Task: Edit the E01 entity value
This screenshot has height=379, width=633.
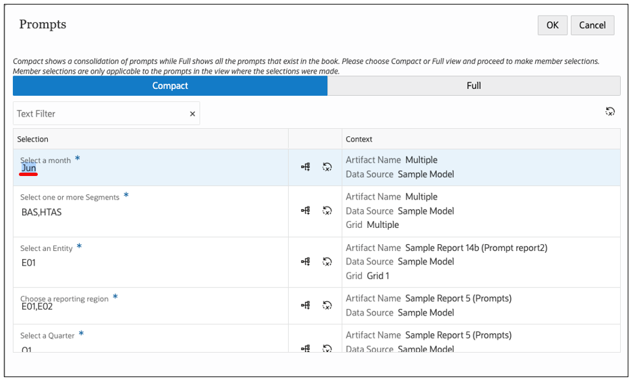Action: coord(29,263)
